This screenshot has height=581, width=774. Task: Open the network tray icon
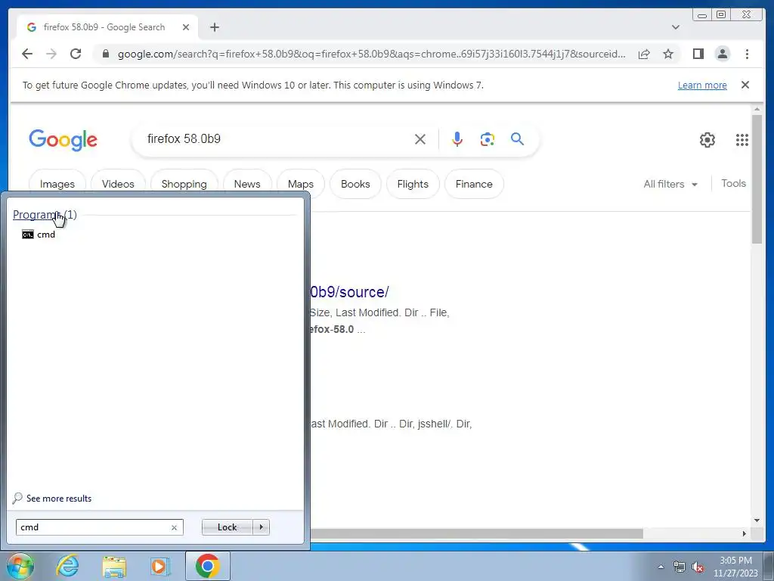tap(680, 567)
